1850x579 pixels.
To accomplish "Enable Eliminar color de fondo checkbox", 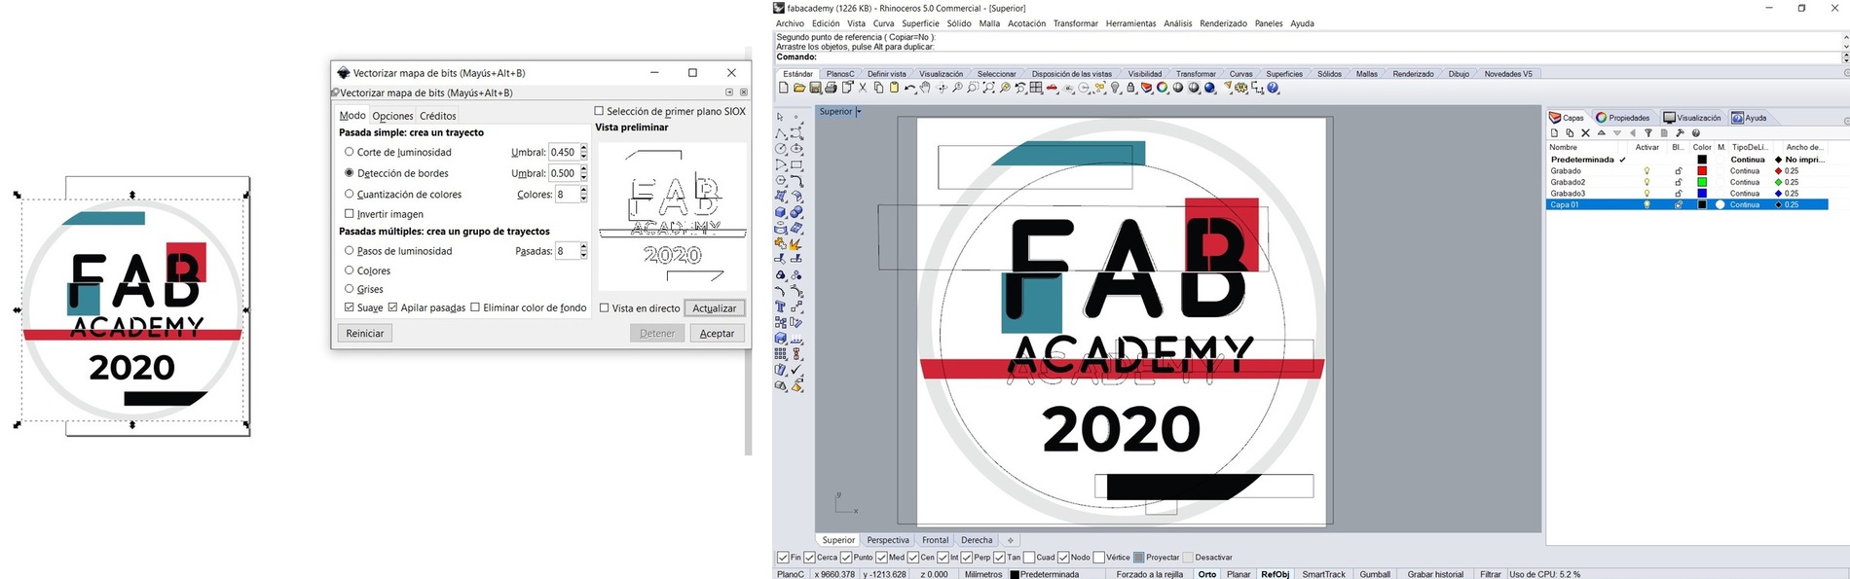I will tap(474, 307).
